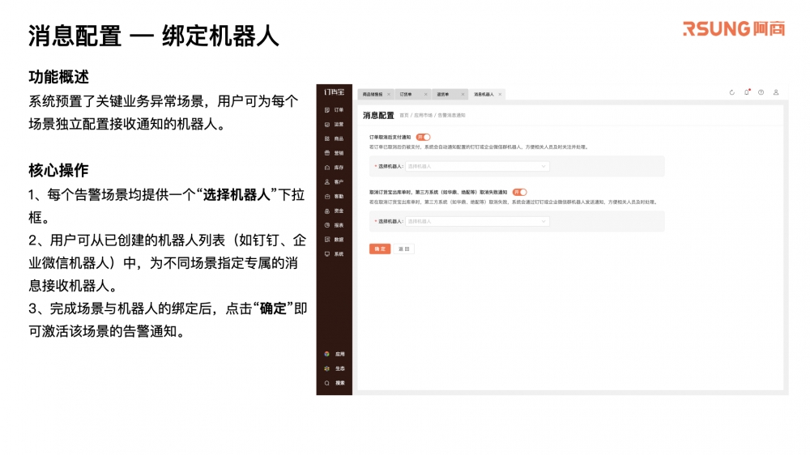Screen dimensions: 810x455
Task: Close the 消息机器人 tab
Action: pos(500,95)
